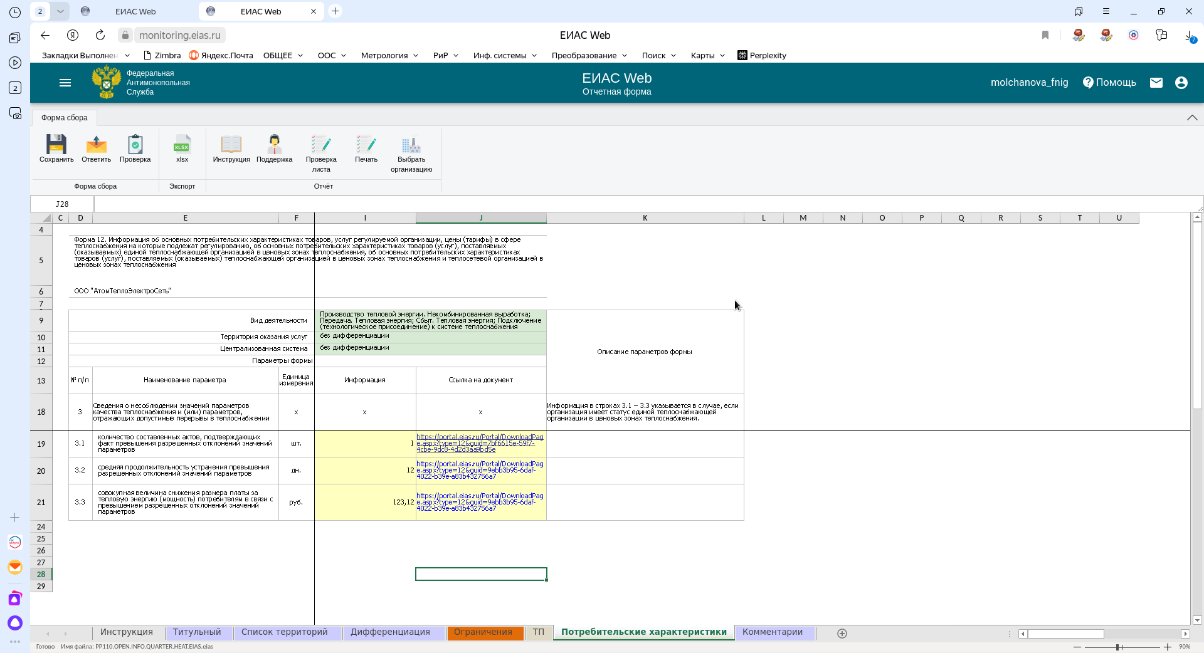Image resolution: width=1204 pixels, height=653 pixels.
Task: Click the Сохранить (Save) floppy disk icon
Action: [x=56, y=145]
